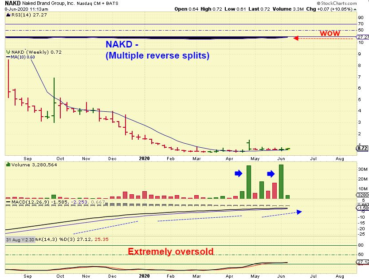The image size is (369, 279).
Task: Click the MACD black line legend marker
Action: (x=8, y=202)
